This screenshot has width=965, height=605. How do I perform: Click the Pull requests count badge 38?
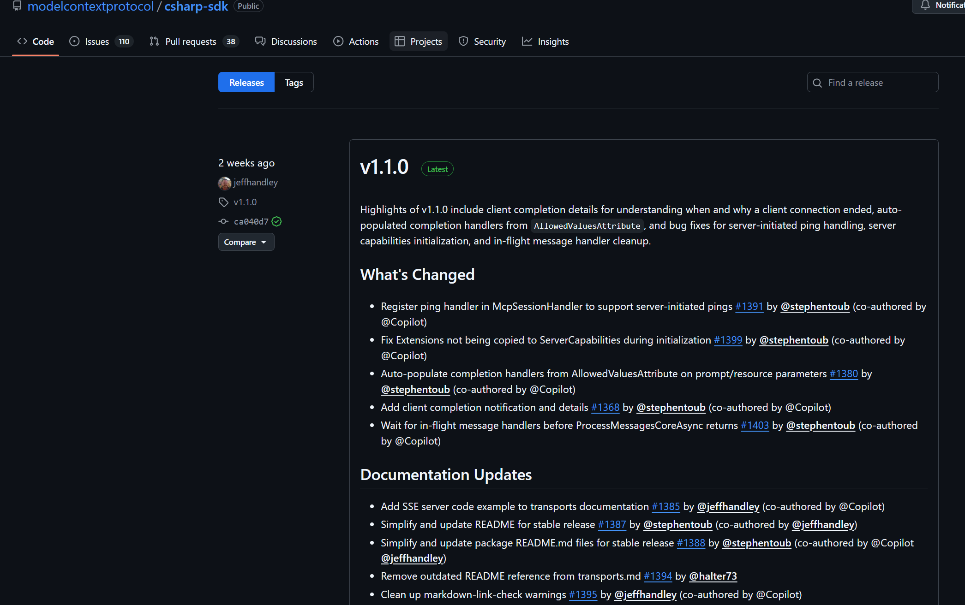coord(231,42)
